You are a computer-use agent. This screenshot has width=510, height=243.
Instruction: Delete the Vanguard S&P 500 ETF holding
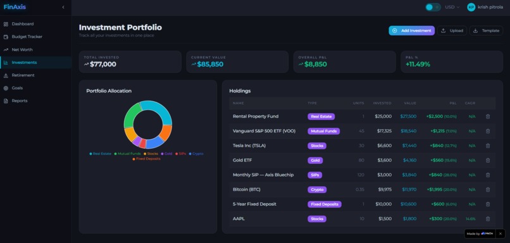click(x=488, y=131)
